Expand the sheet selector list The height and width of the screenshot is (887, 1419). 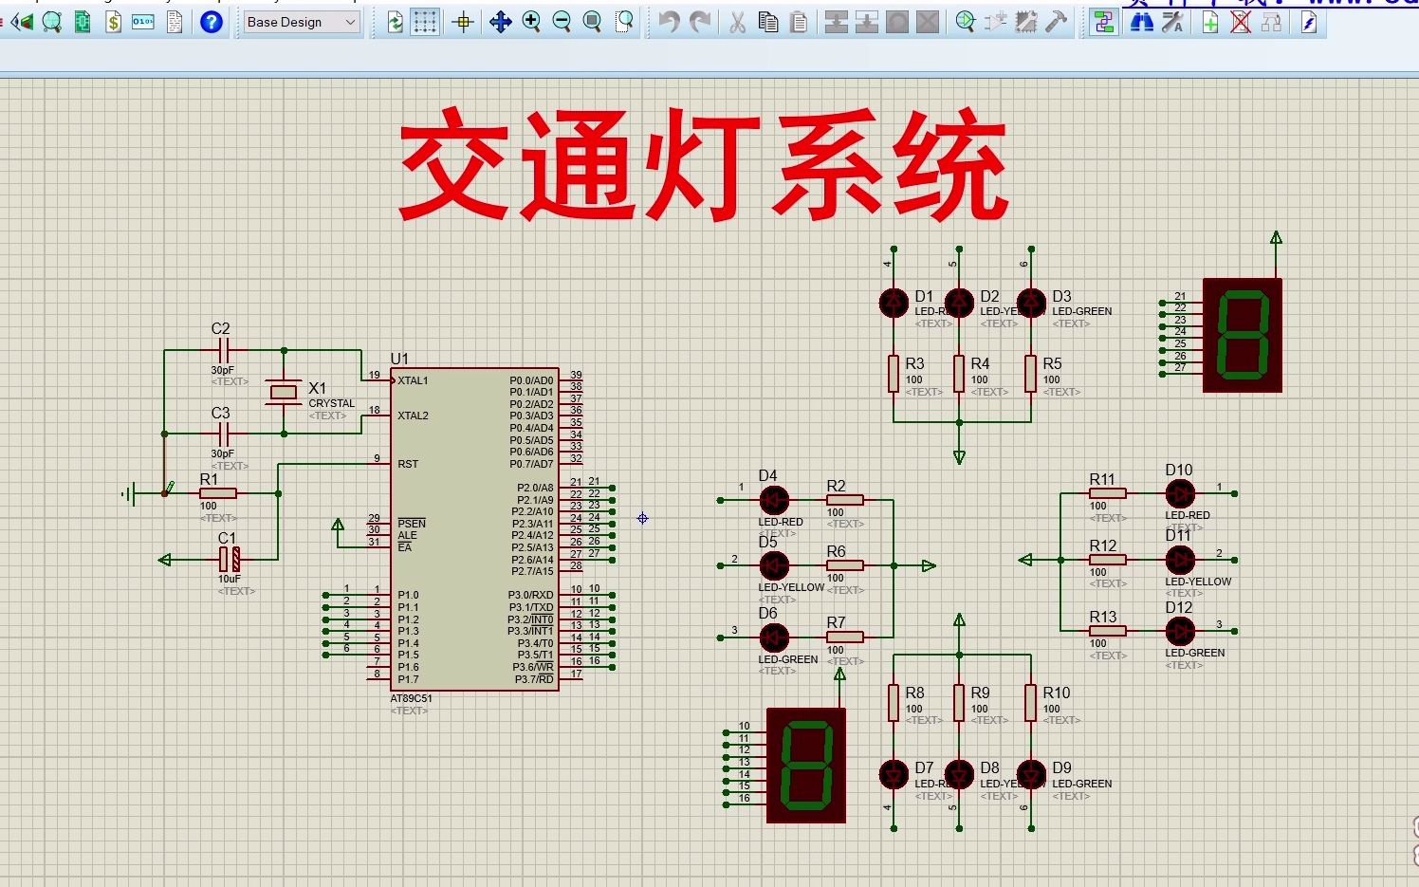(x=349, y=21)
